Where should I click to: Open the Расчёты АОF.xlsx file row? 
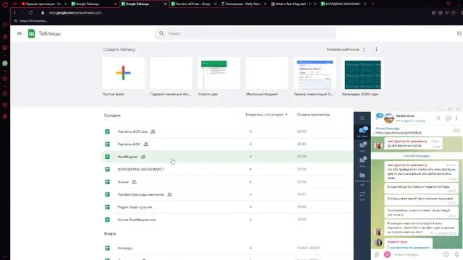pyautogui.click(x=226, y=131)
